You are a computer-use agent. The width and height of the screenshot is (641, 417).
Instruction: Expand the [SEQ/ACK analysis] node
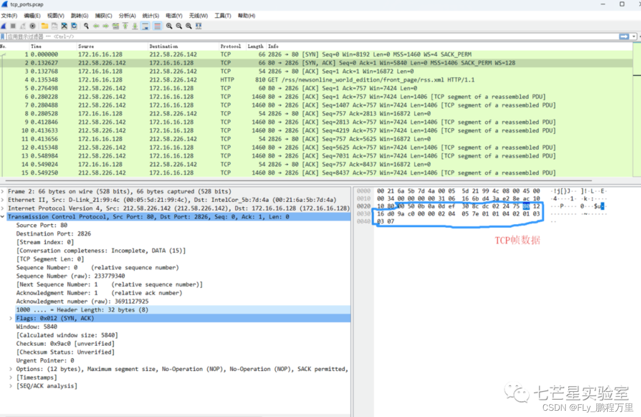(11, 386)
